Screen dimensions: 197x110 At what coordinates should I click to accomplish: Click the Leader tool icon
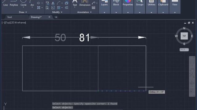pos(94,3)
